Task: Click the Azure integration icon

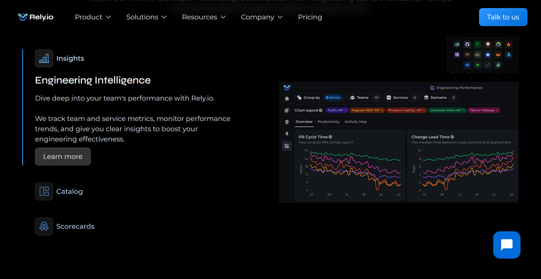Action: tap(508, 55)
